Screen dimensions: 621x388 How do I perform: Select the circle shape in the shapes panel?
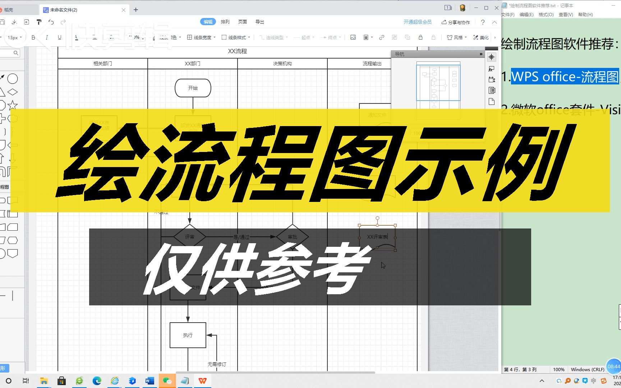pyautogui.click(x=13, y=79)
